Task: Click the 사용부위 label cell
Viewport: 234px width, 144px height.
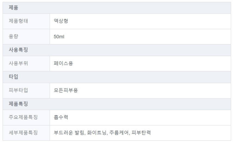Action: 18,63
